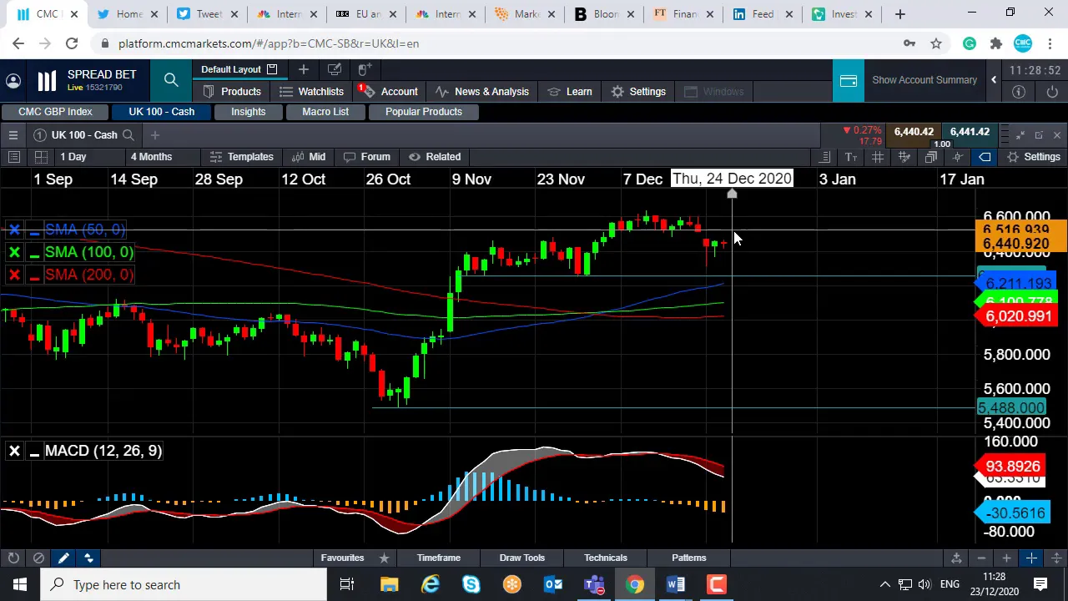Image resolution: width=1068 pixels, height=601 pixels.
Task: Collapse the chart panel with inward arrows
Action: coord(1020,135)
